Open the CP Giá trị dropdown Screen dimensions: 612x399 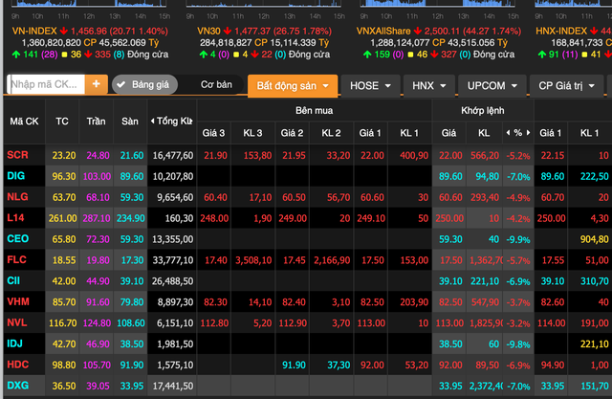pyautogui.click(x=566, y=86)
